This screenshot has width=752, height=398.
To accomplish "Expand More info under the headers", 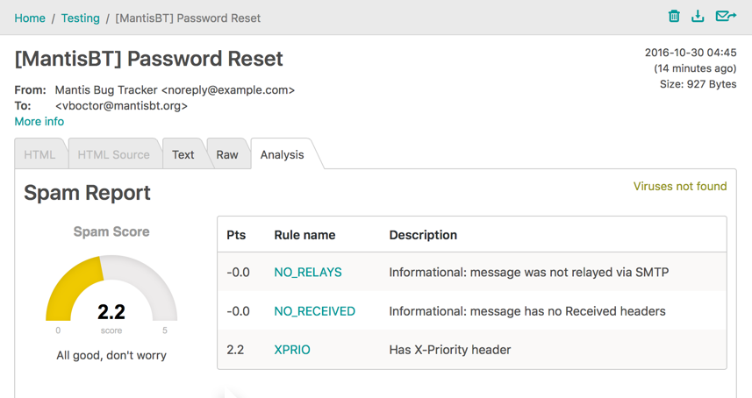I will pyautogui.click(x=39, y=122).
